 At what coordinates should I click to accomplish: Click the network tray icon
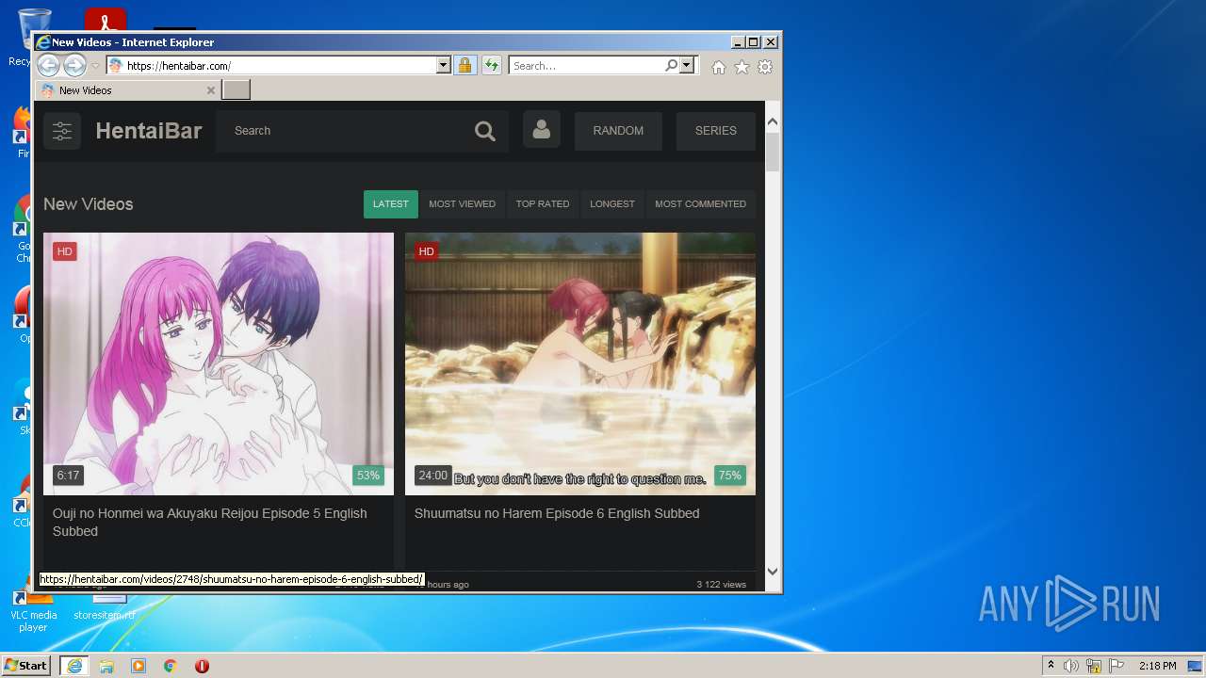tap(1094, 666)
